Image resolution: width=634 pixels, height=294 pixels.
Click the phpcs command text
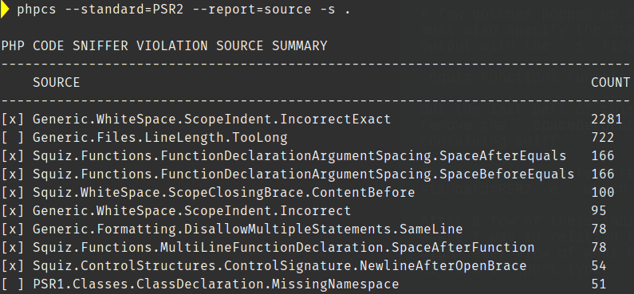(x=37, y=10)
